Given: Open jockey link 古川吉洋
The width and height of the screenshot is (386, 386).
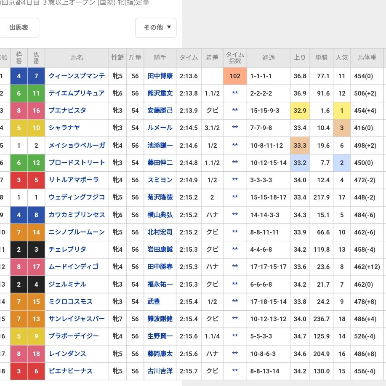Looking at the screenshot, I should (160, 371).
